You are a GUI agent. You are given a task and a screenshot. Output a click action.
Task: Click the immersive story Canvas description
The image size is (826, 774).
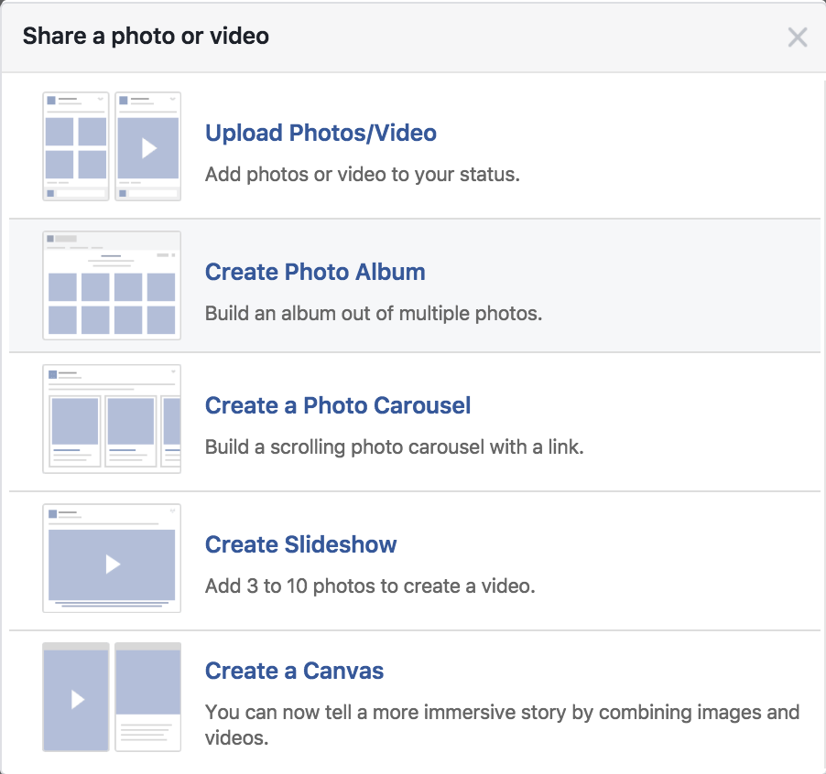(502, 713)
